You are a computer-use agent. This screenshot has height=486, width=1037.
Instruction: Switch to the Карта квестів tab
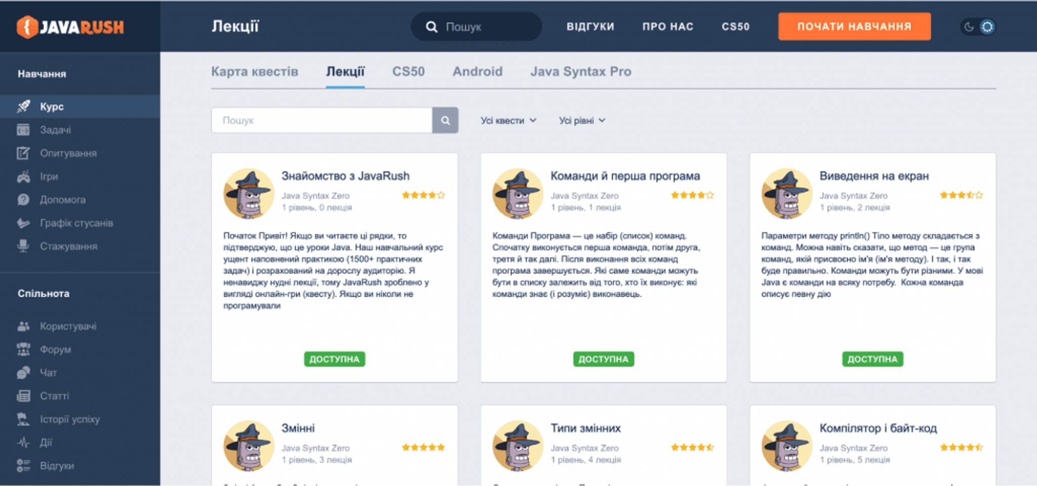pos(254,71)
